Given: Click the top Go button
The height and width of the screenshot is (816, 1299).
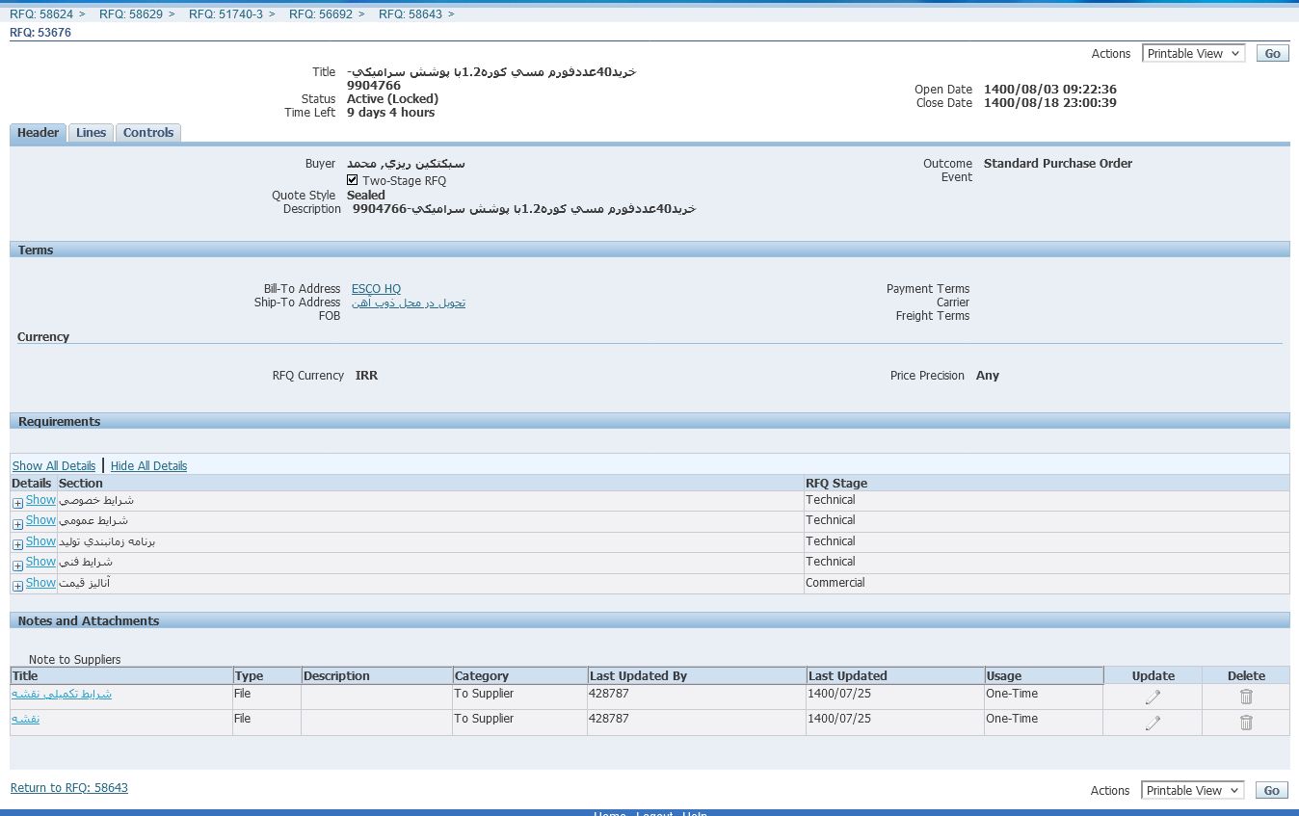Looking at the screenshot, I should click(x=1272, y=54).
